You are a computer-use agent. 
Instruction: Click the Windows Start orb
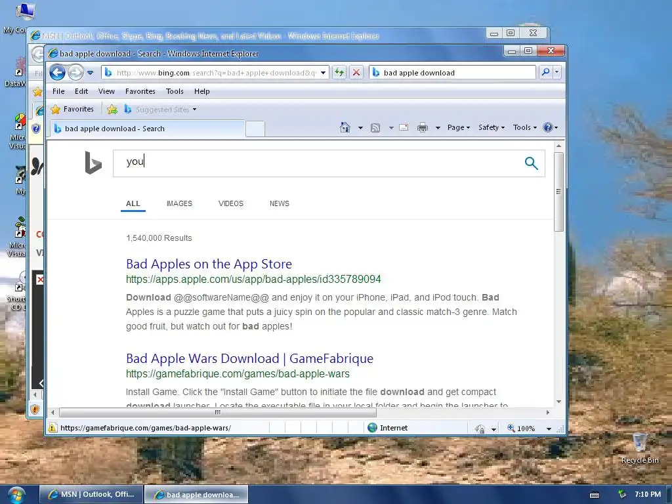click(16, 495)
